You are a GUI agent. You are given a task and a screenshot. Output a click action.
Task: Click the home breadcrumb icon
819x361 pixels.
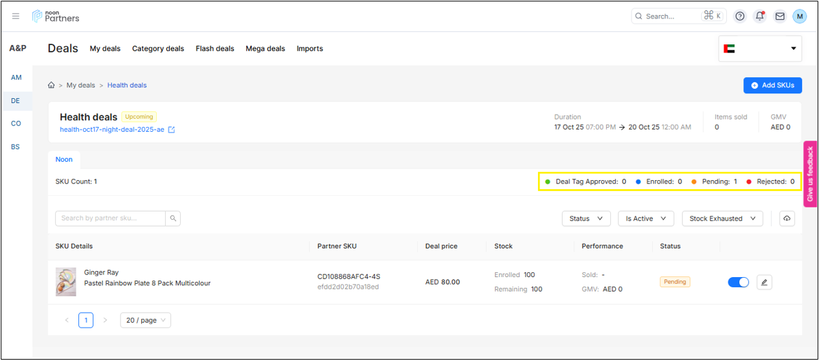pos(51,85)
